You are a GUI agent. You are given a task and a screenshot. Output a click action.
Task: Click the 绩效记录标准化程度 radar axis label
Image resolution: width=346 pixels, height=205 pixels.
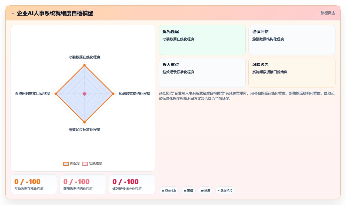click(x=84, y=130)
